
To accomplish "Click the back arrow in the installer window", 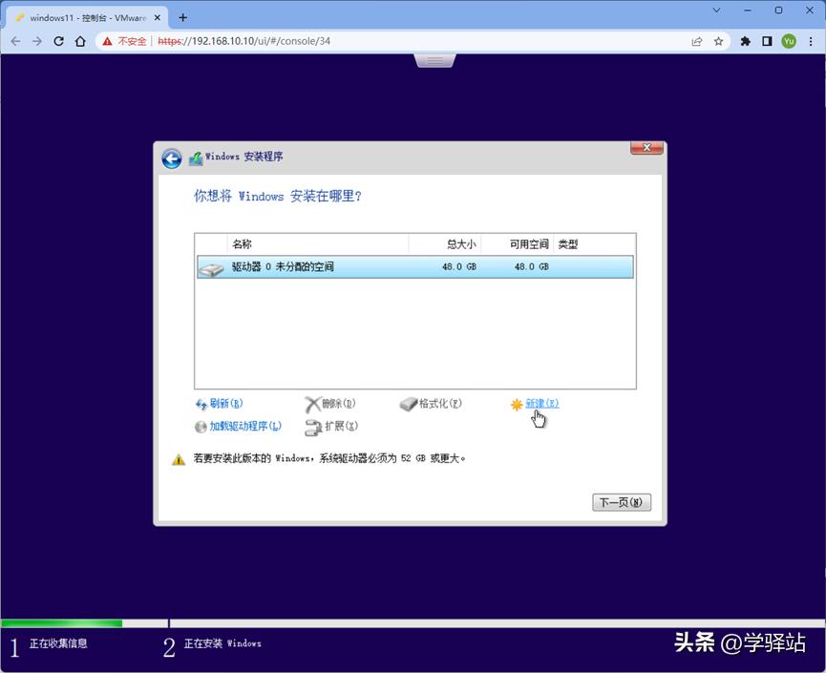I will [172, 158].
